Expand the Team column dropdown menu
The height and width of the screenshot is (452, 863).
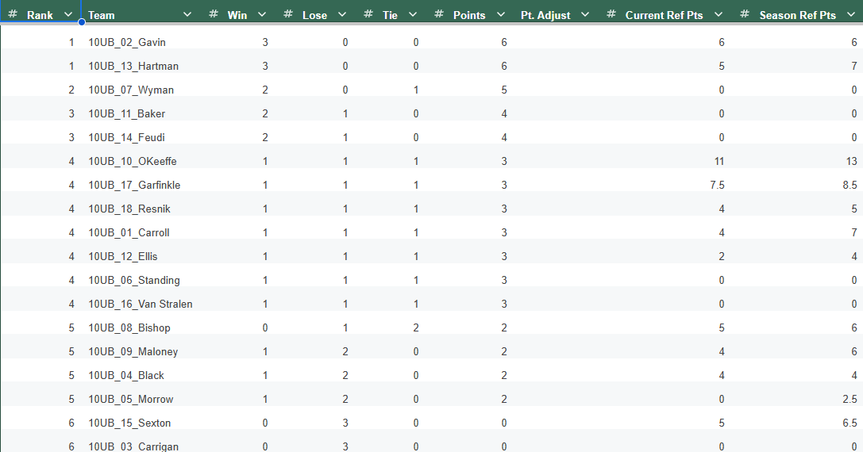point(187,15)
